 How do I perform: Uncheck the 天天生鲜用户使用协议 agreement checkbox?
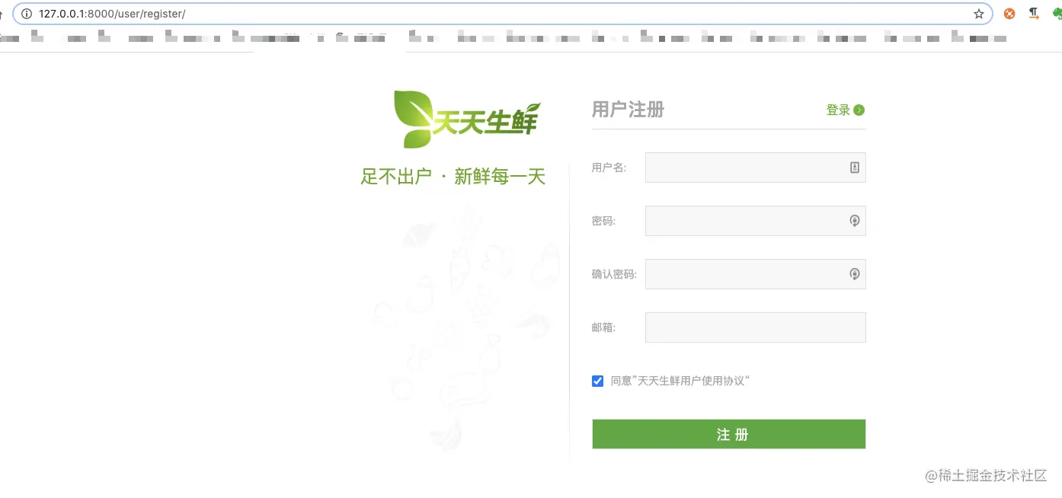597,381
